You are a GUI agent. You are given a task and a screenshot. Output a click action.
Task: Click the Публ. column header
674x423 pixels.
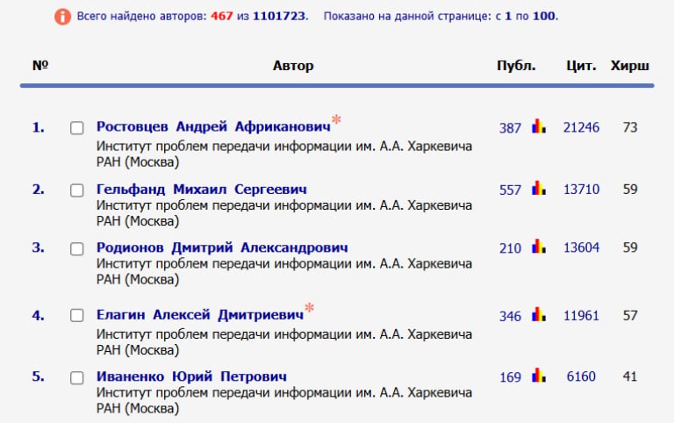pyautogui.click(x=516, y=66)
